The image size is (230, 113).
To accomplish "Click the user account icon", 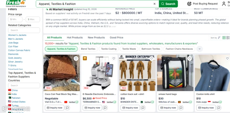I will pos(224,4).
